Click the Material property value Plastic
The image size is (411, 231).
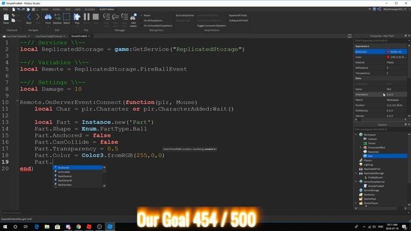(390, 63)
